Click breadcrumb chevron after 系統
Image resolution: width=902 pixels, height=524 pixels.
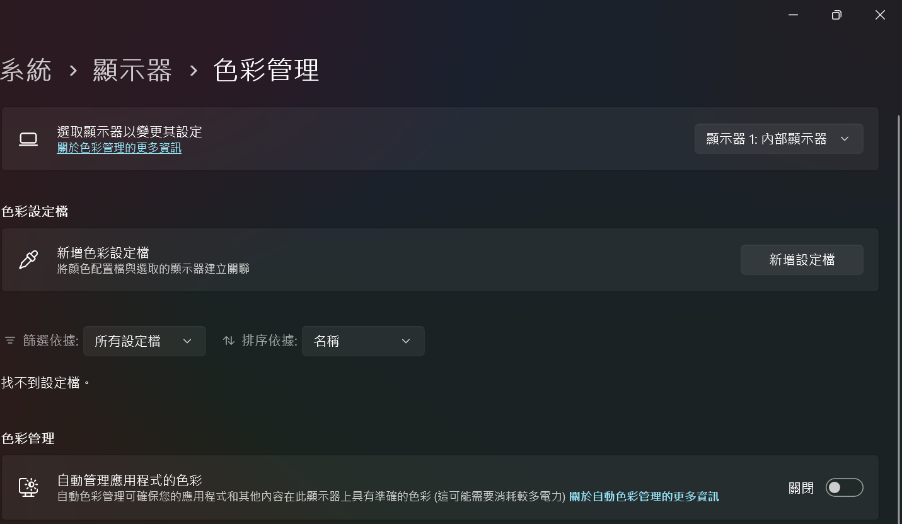[73, 70]
